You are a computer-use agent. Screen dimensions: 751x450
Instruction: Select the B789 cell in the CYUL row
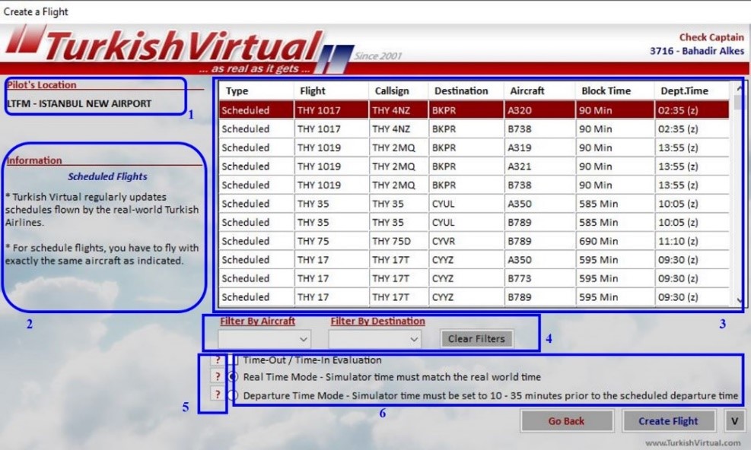click(x=539, y=222)
